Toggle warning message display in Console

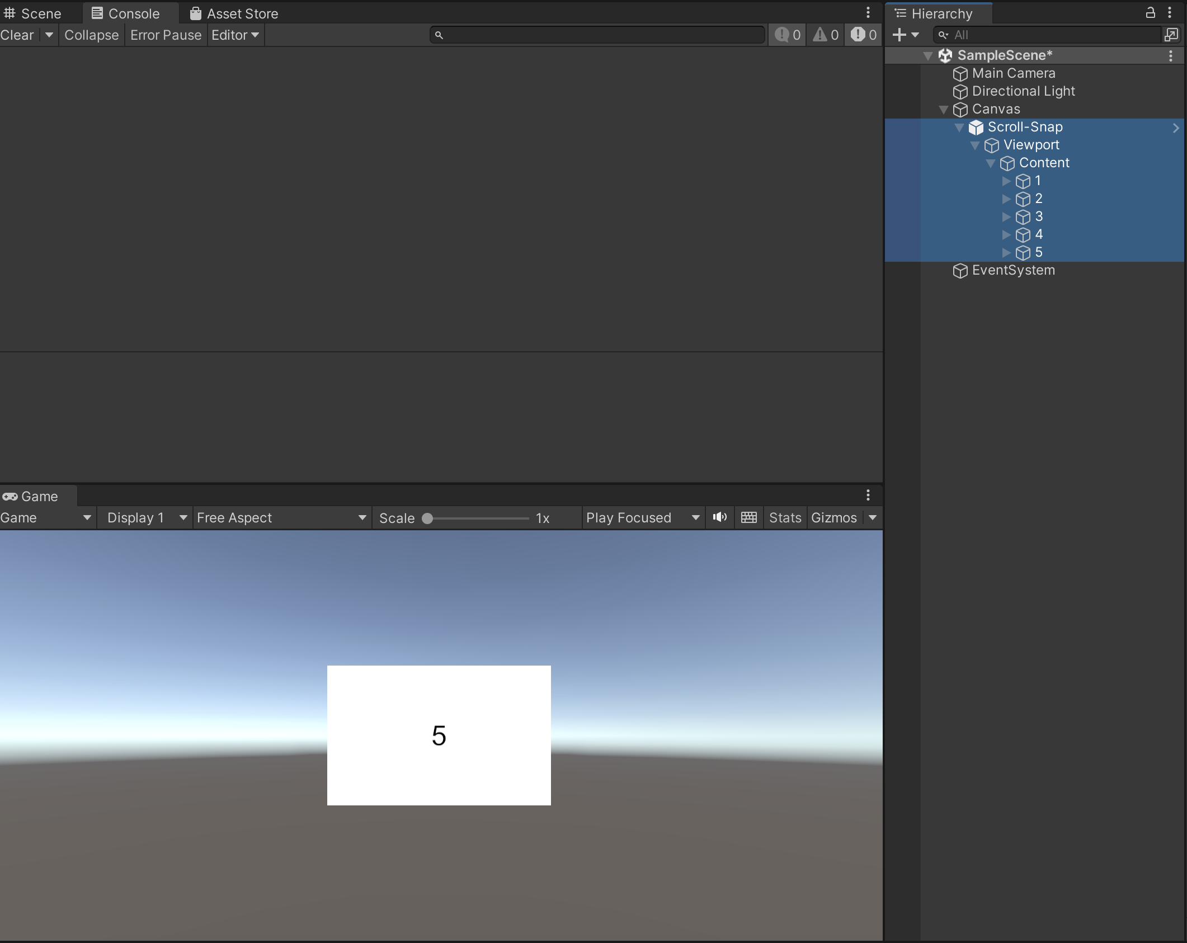(825, 35)
